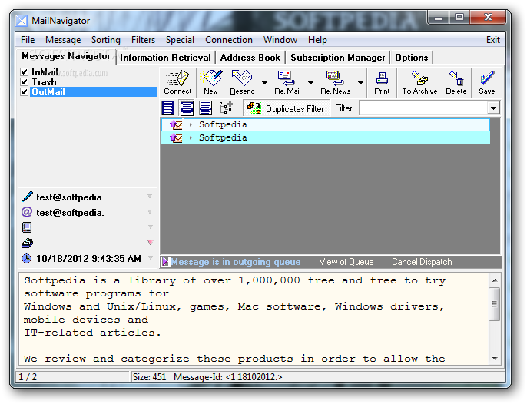
Task: Open the File menu
Action: [28, 40]
